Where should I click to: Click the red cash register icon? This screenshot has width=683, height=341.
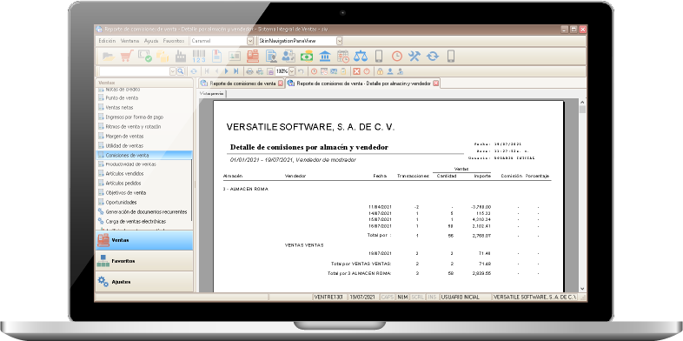tap(253, 56)
